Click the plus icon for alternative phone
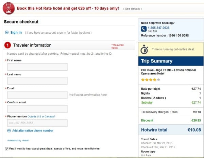Screen dimensions: 204x158 pyautogui.click(x=9, y=130)
